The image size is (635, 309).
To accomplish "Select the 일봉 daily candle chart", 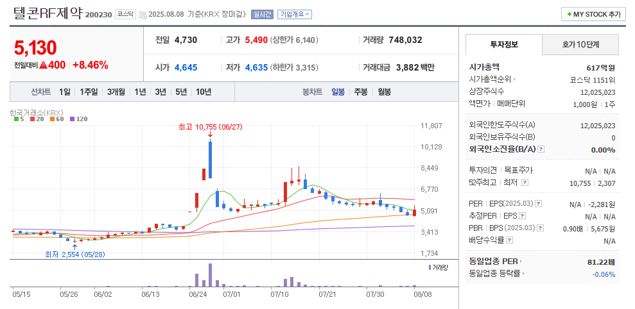I will point(338,92).
